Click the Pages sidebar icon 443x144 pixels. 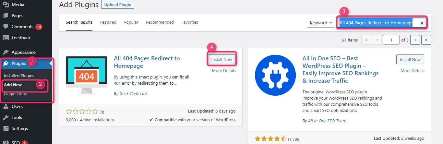(6, 16)
